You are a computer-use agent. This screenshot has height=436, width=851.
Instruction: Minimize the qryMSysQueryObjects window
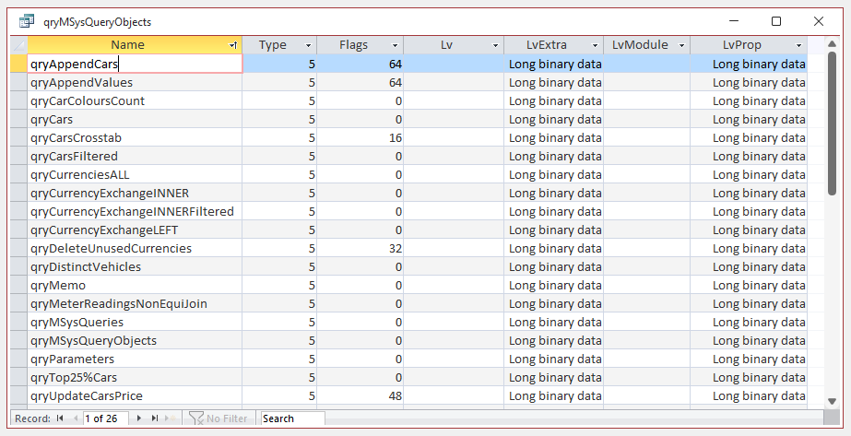click(x=734, y=21)
